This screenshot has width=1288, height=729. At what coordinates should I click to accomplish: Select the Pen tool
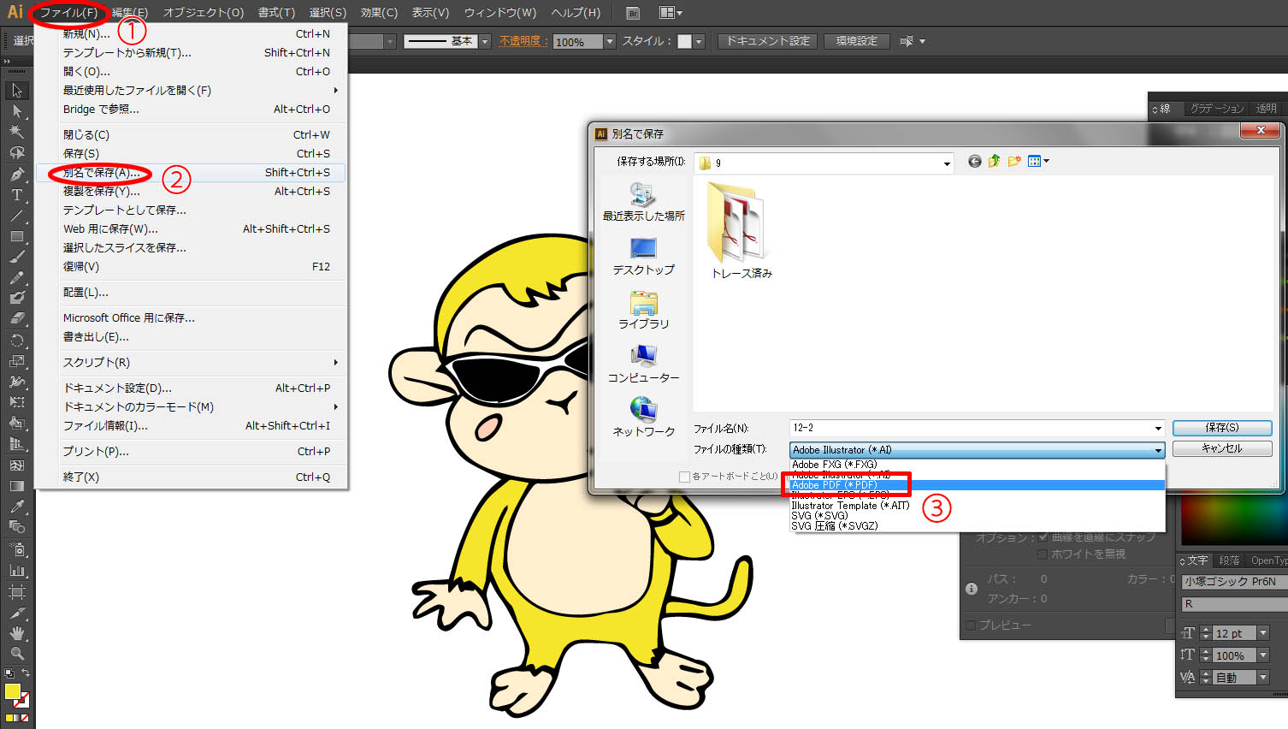tap(17, 174)
